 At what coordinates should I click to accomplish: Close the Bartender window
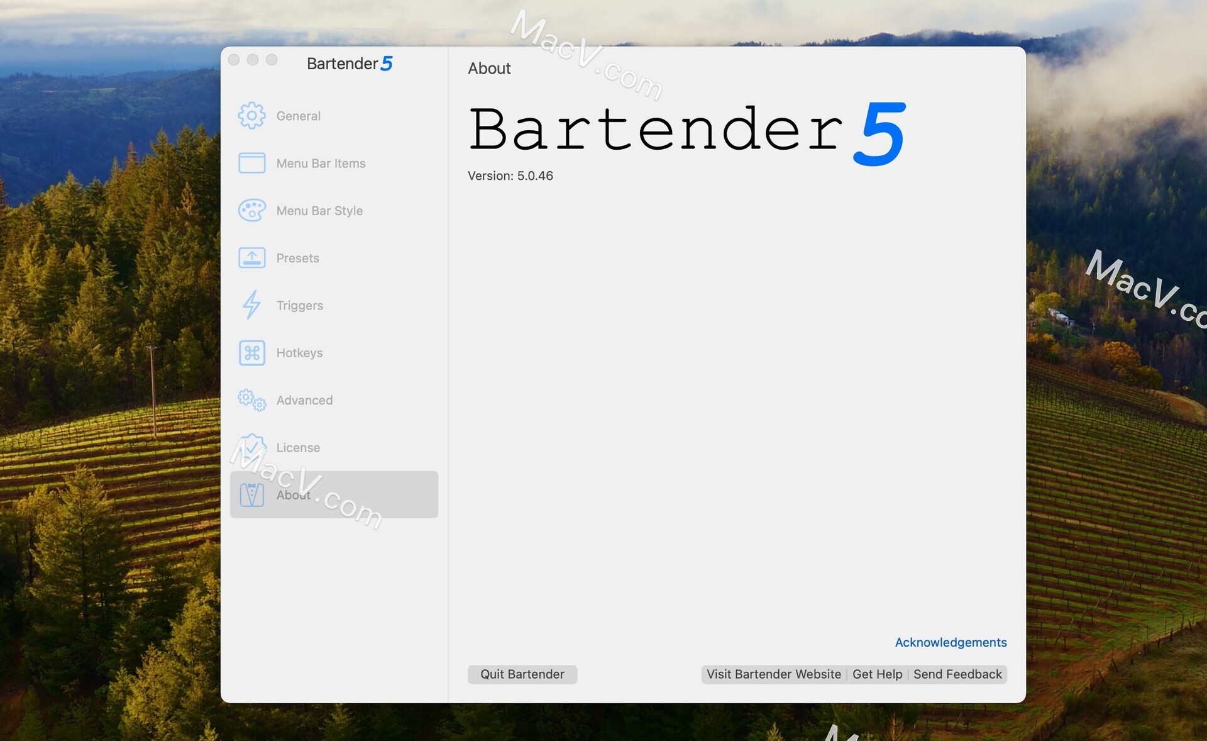tap(234, 60)
